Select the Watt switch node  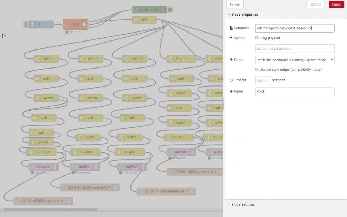(46, 59)
